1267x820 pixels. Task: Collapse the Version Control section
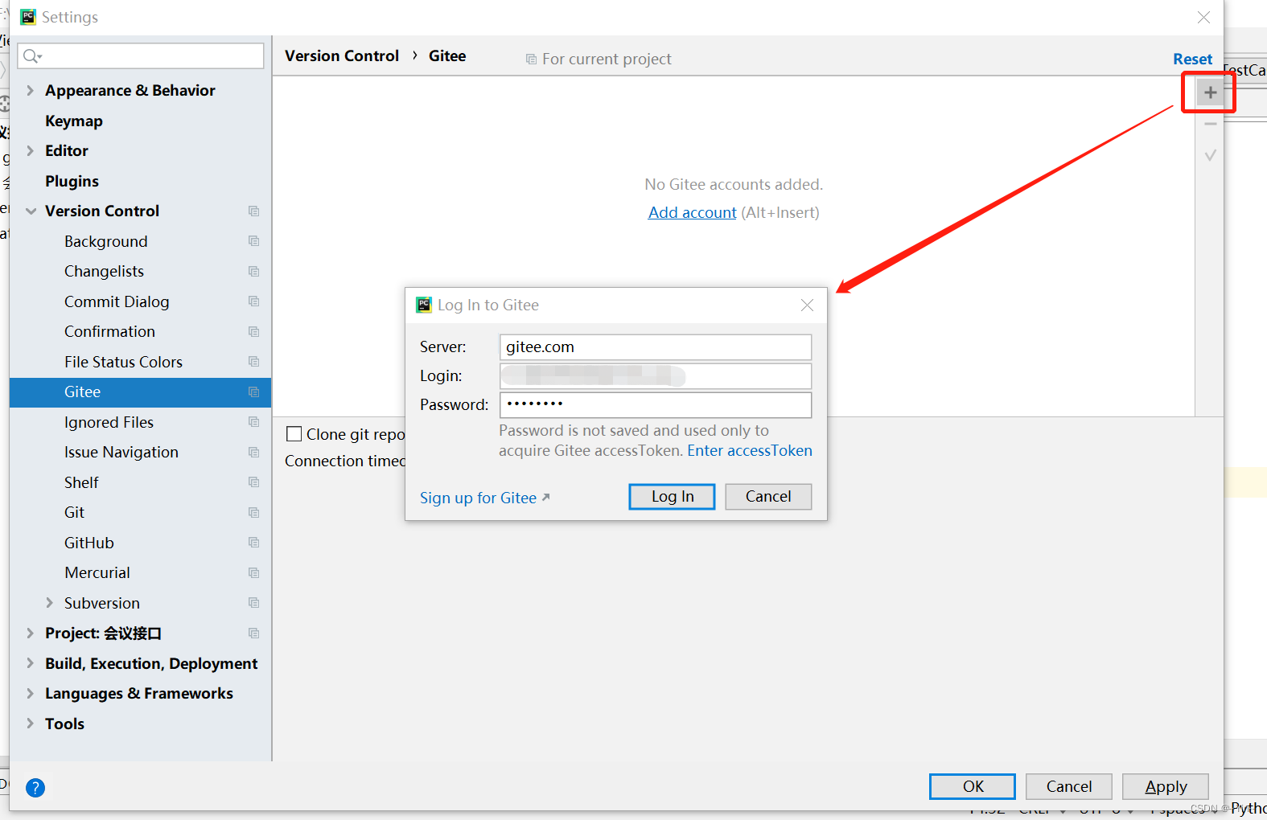(31, 211)
